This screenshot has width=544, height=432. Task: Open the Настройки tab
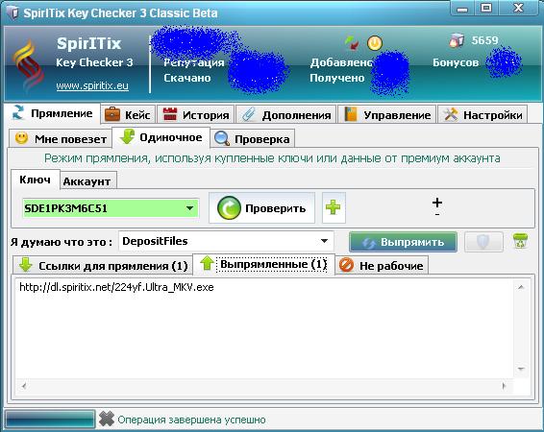pyautogui.click(x=482, y=114)
